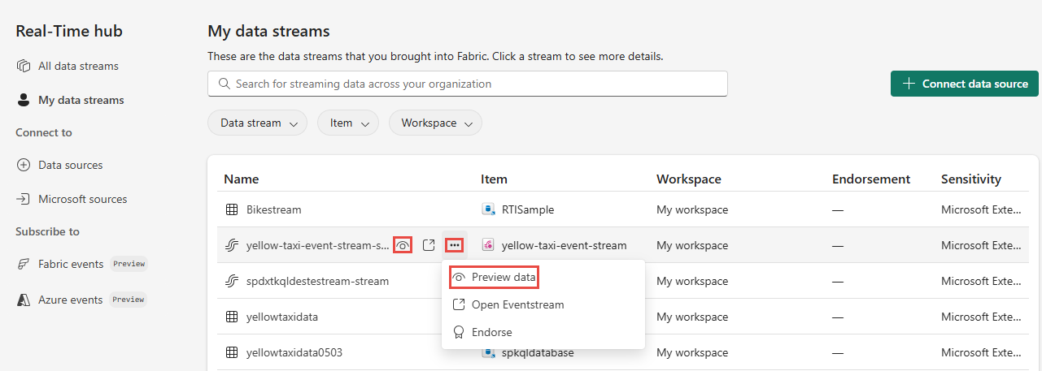
Task: Click the search magnifier icon
Action: click(x=223, y=84)
